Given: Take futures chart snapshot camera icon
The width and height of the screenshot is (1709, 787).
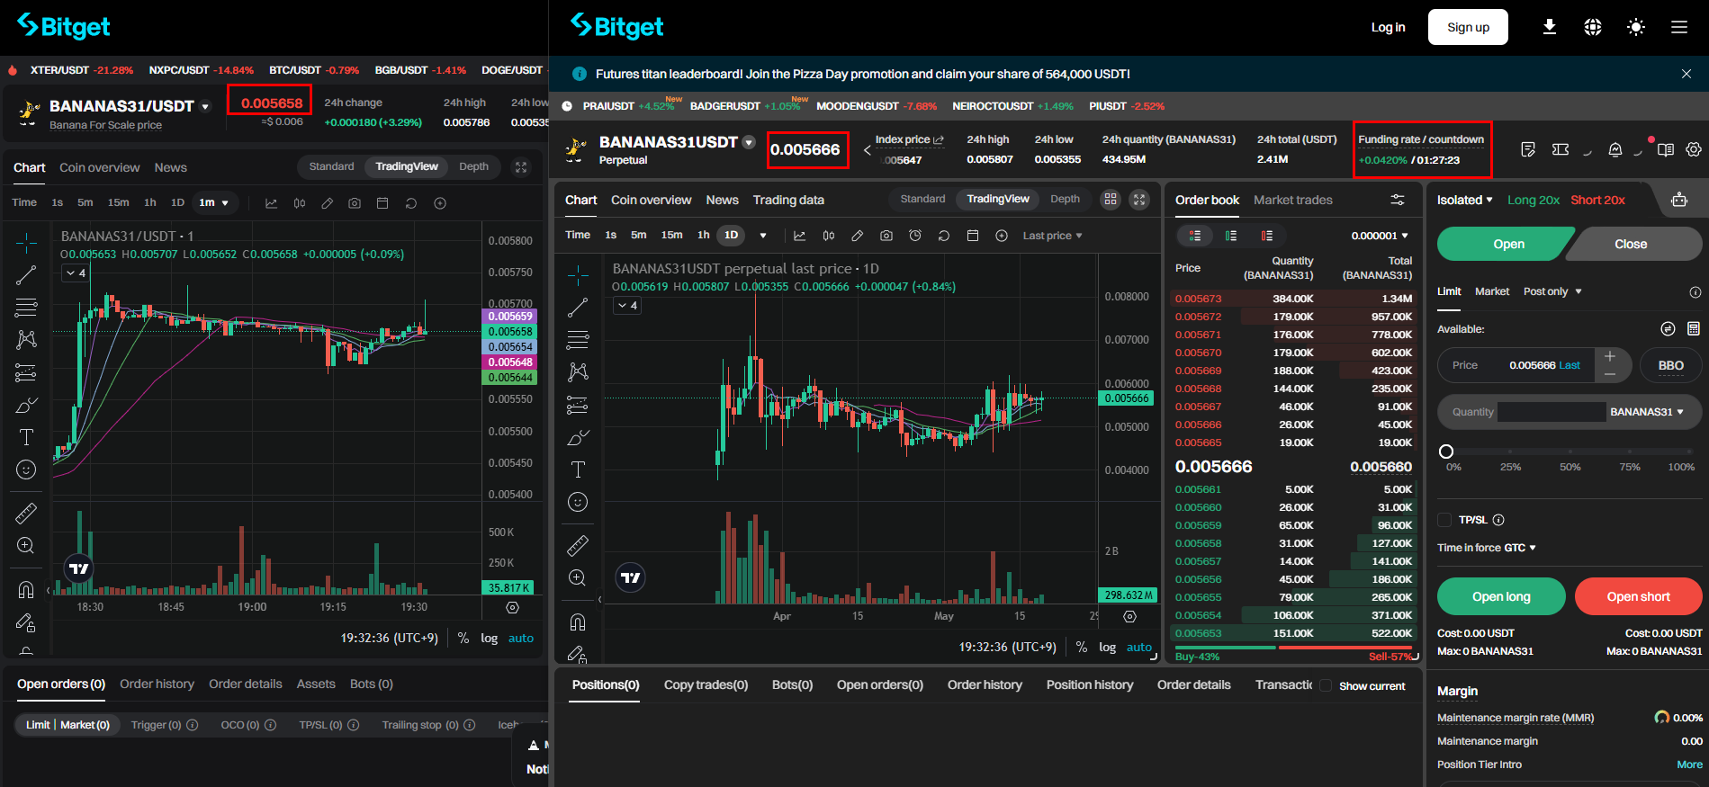Looking at the screenshot, I should click(886, 236).
